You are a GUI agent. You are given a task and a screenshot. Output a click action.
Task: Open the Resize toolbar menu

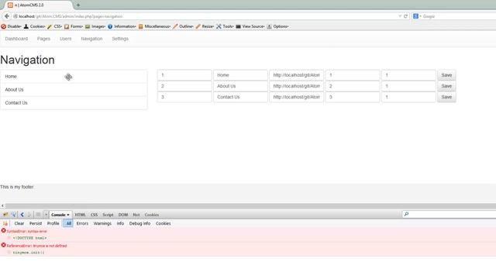[205, 26]
